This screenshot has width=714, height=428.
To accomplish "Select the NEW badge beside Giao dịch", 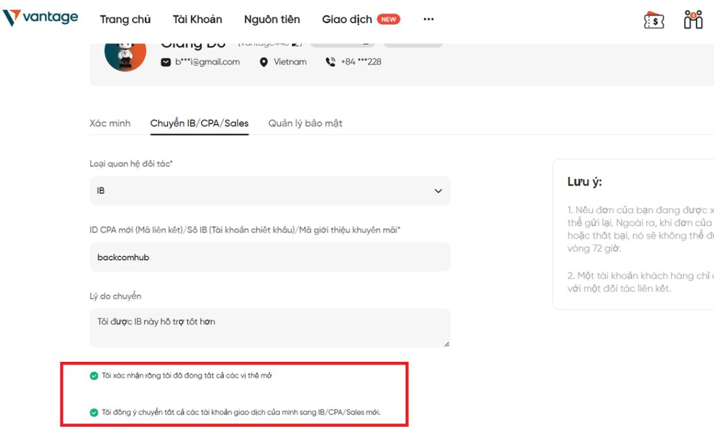I will pos(388,19).
